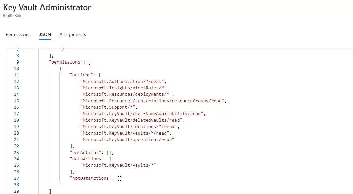Place cursor on Microsoft.Authorization/*/read line
Viewport: 353px width, 194px height.
pyautogui.click(x=122, y=81)
